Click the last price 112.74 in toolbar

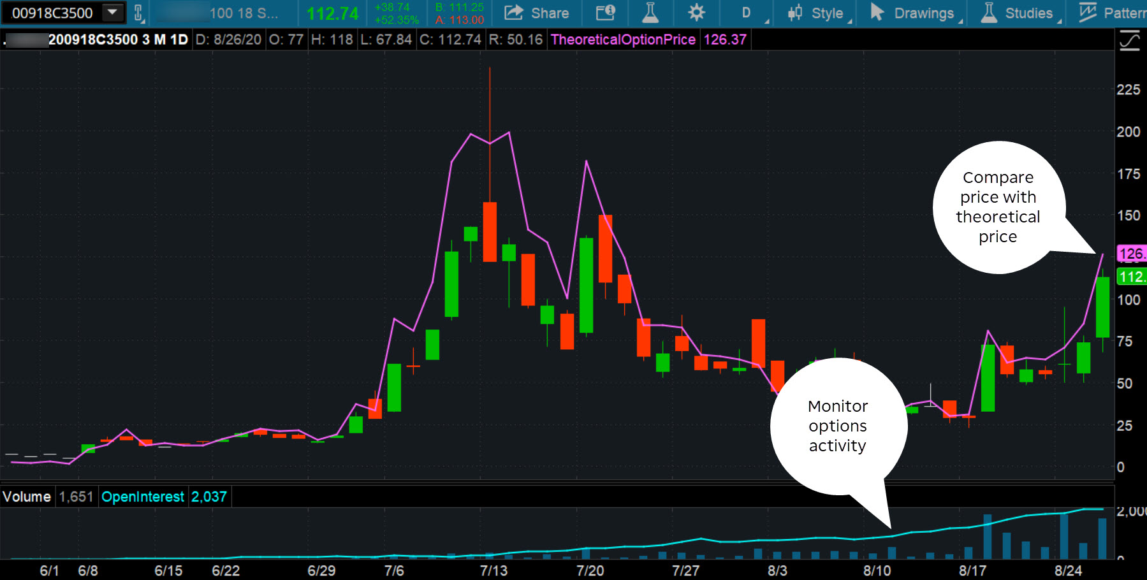tap(332, 13)
